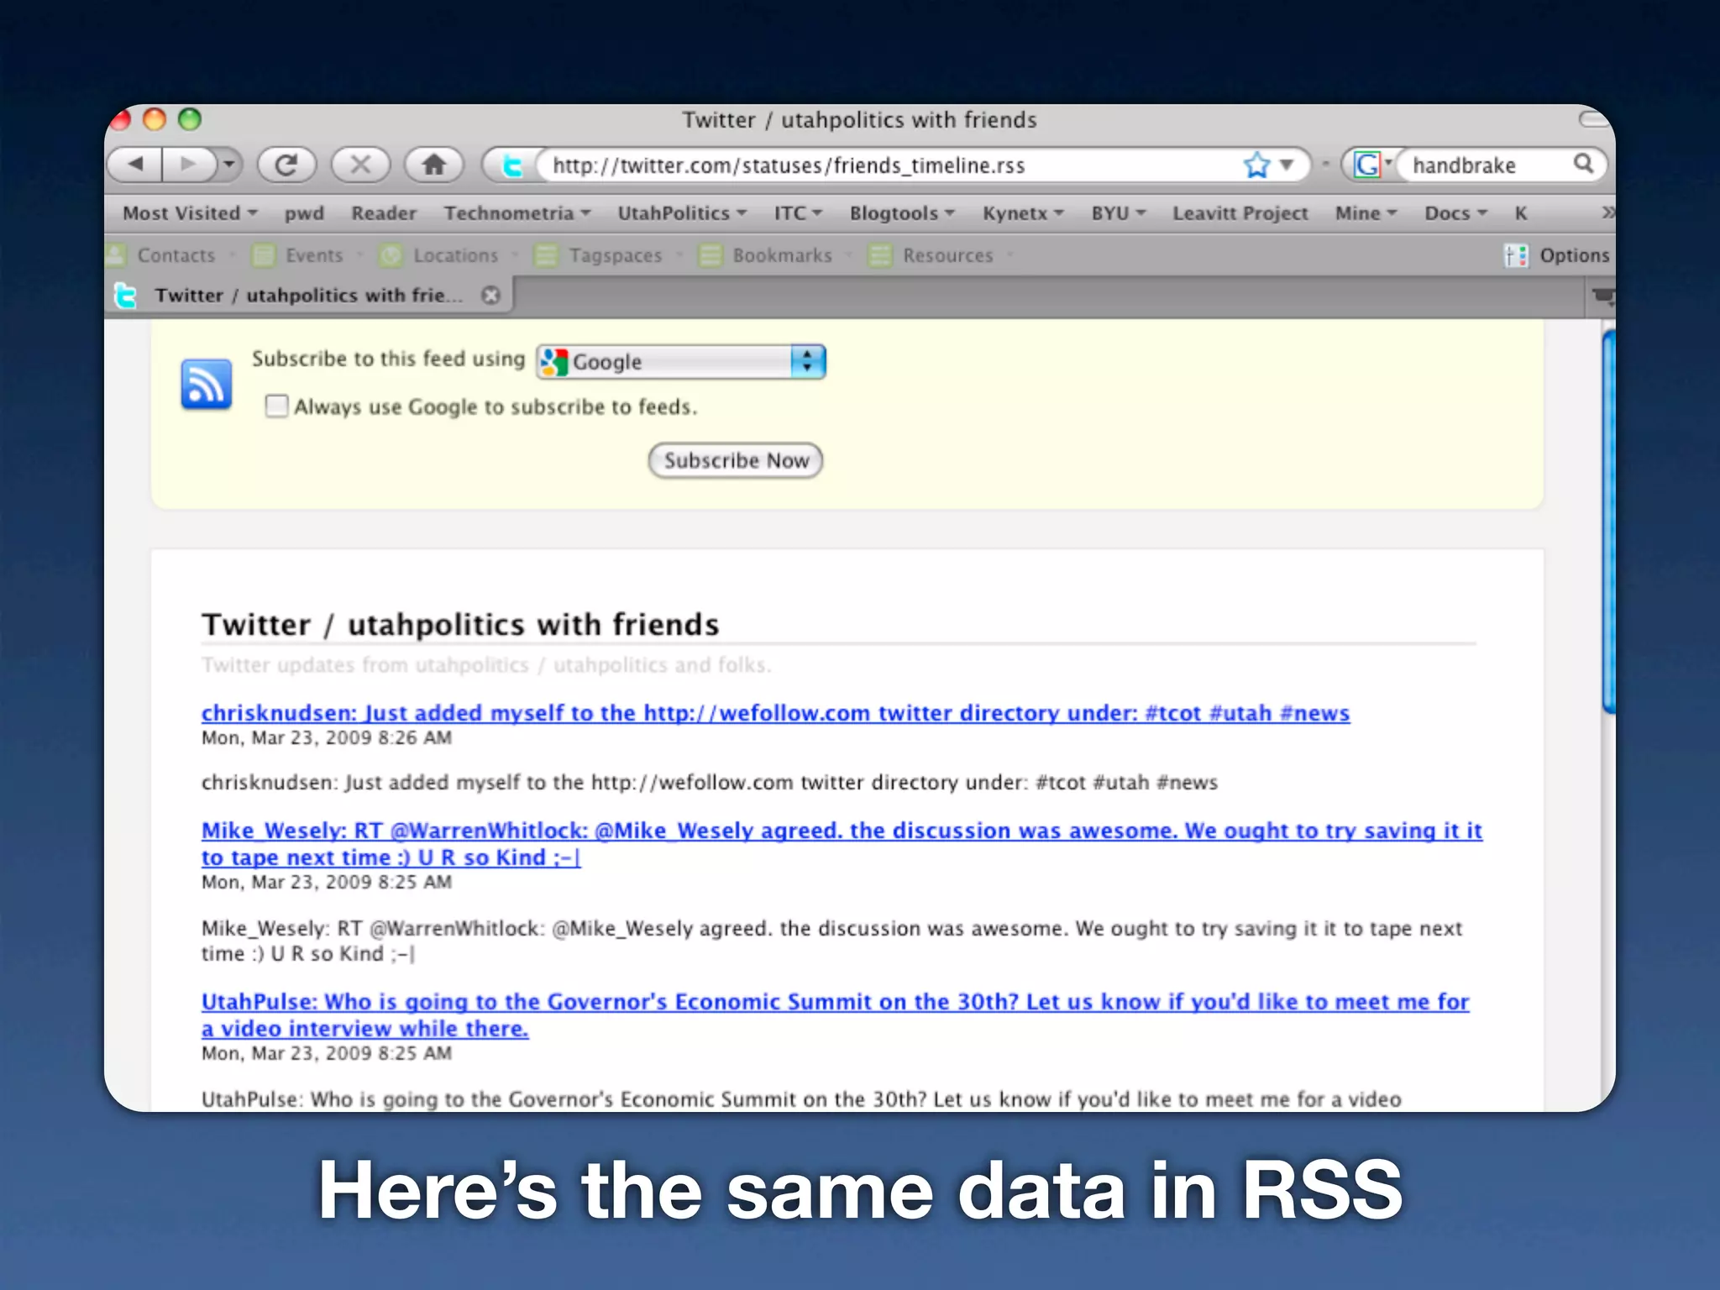This screenshot has height=1290, width=1720.
Task: Click the green zoom window button
Action: click(190, 119)
